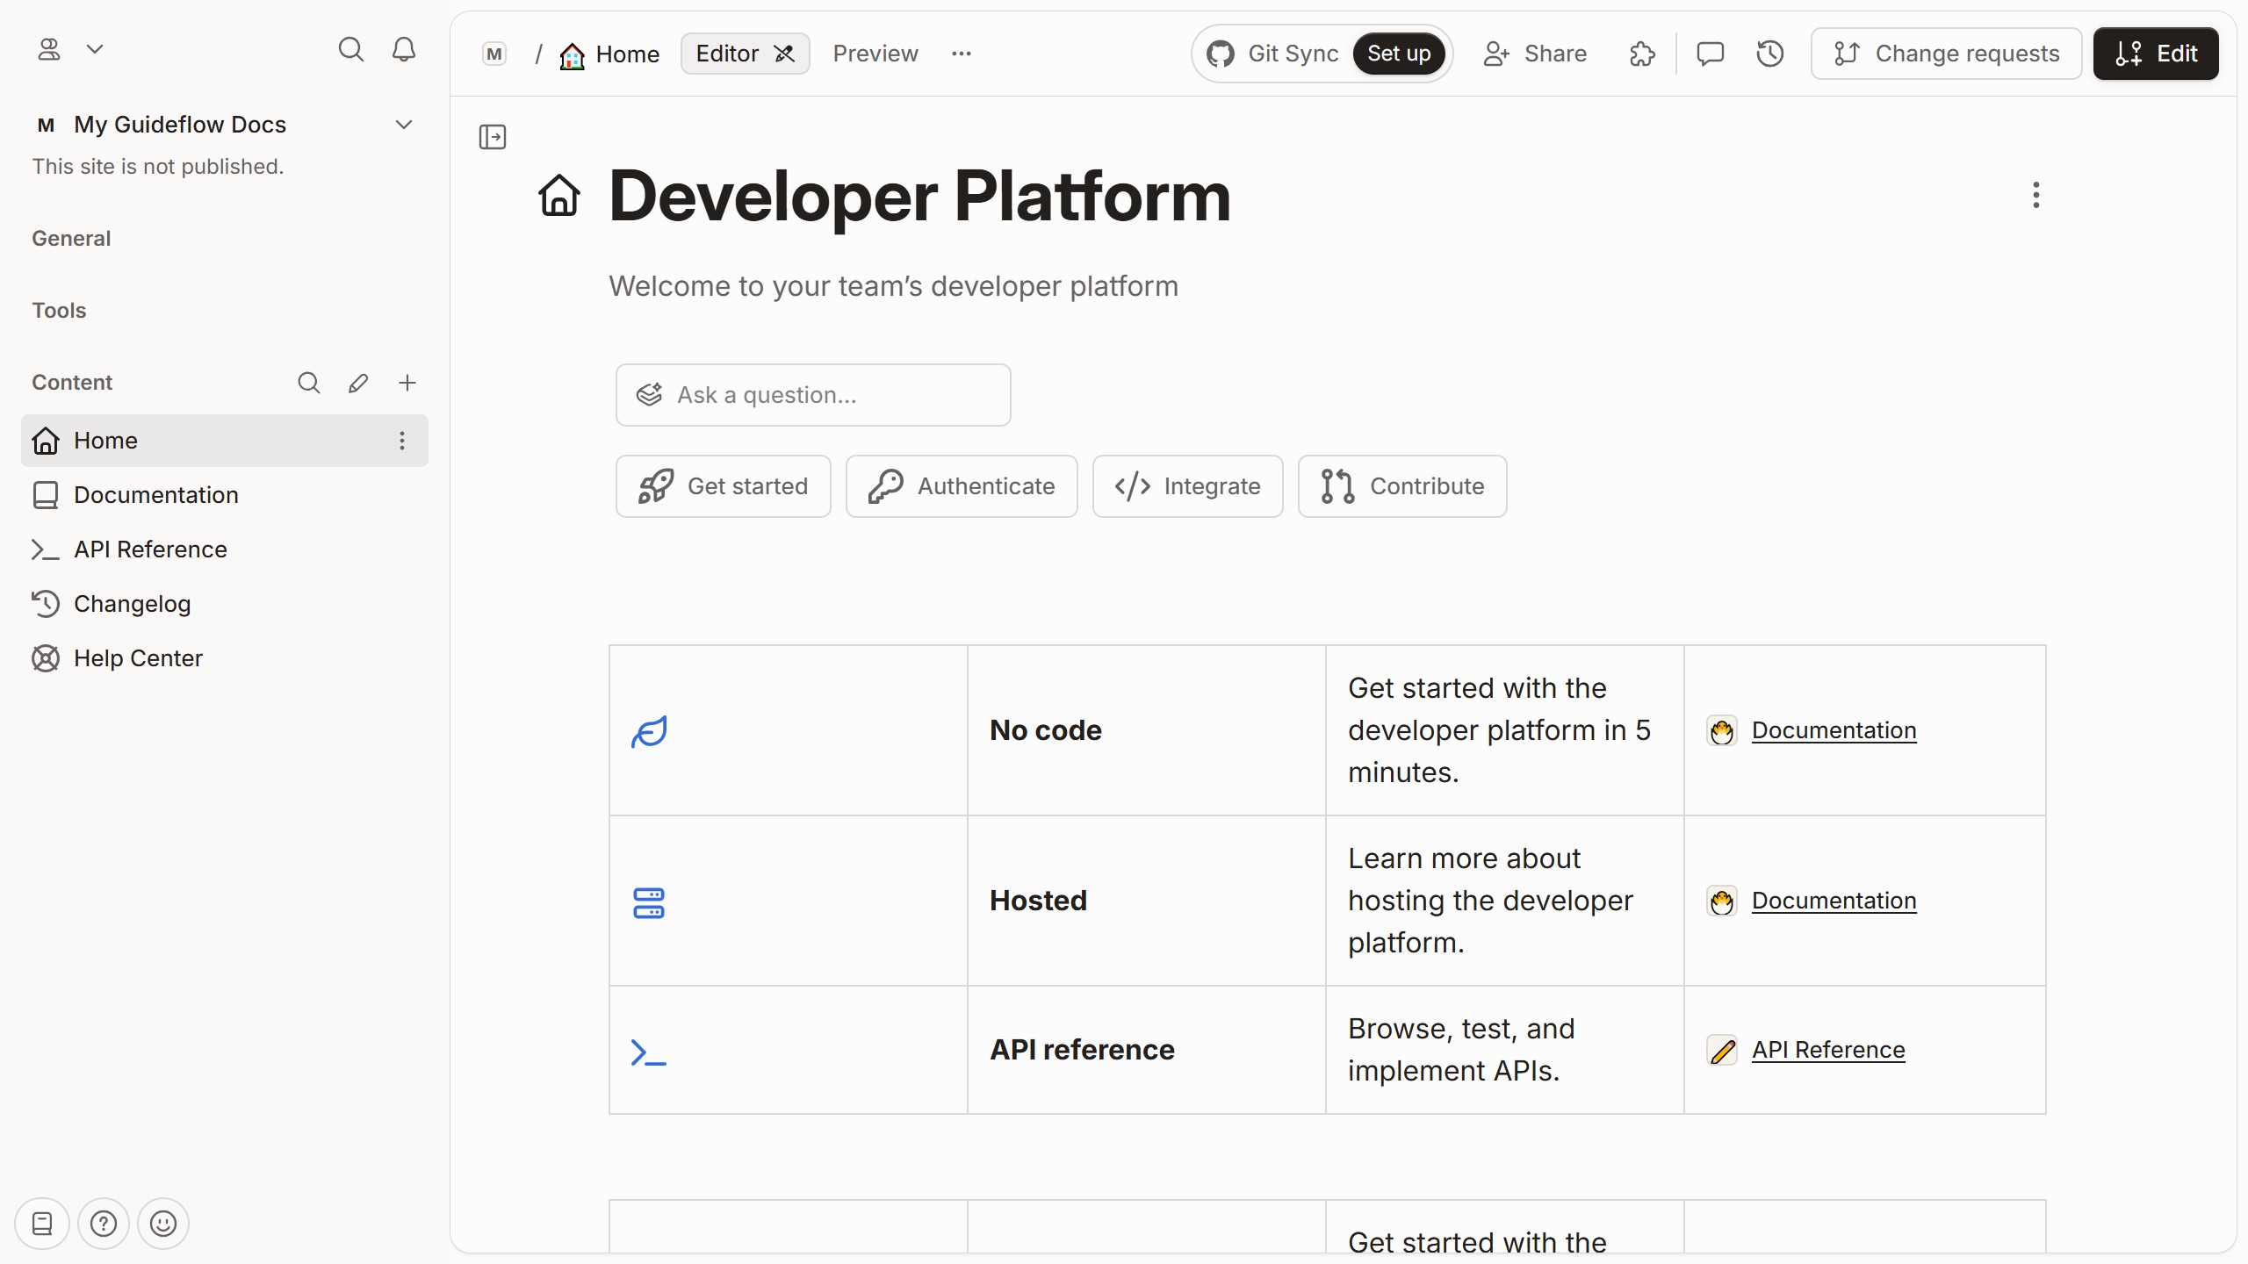The image size is (2248, 1264).
Task: Select the General section
Action: pos(71,239)
